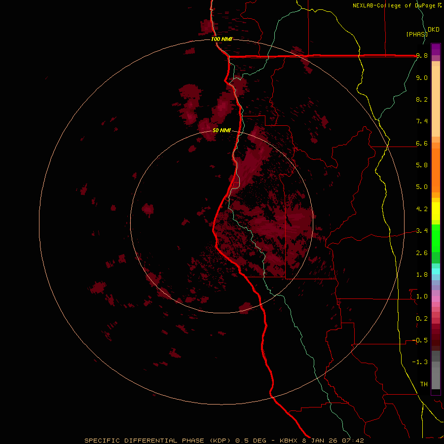Screen dimensions: 444x444
Task: Click the 2.6 legend value
Action: point(422,253)
